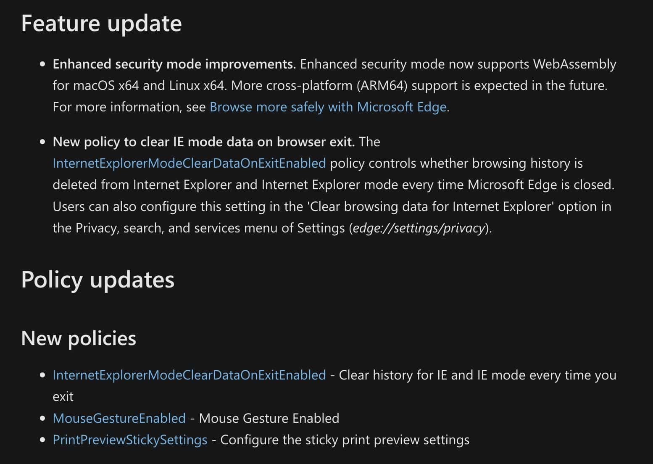This screenshot has height=464, width=653.
Task: Click the Mouse Gesture Enabled description text
Action: (x=269, y=418)
